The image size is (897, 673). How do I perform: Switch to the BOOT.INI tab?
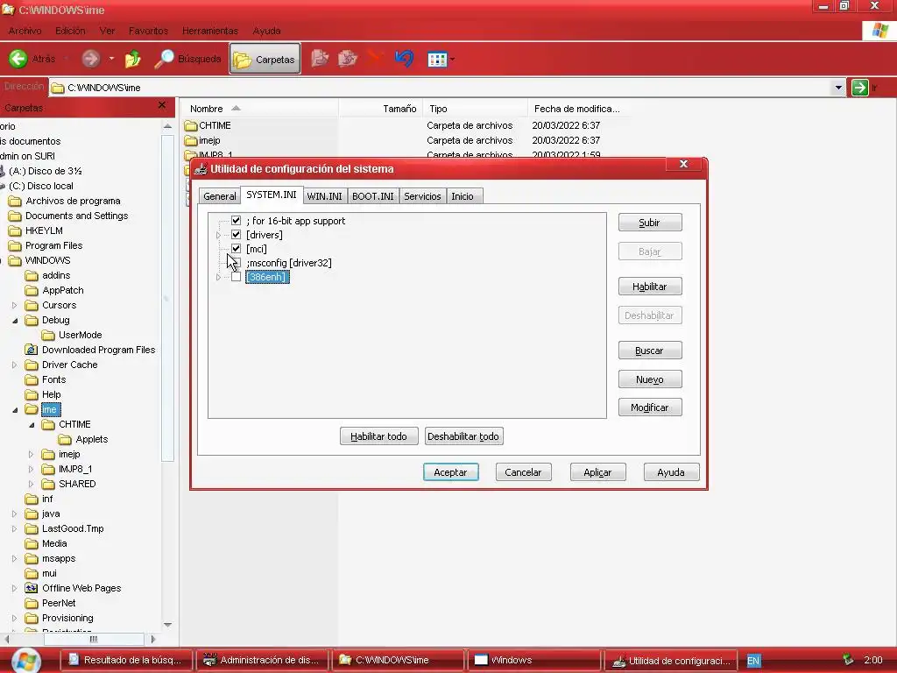373,196
